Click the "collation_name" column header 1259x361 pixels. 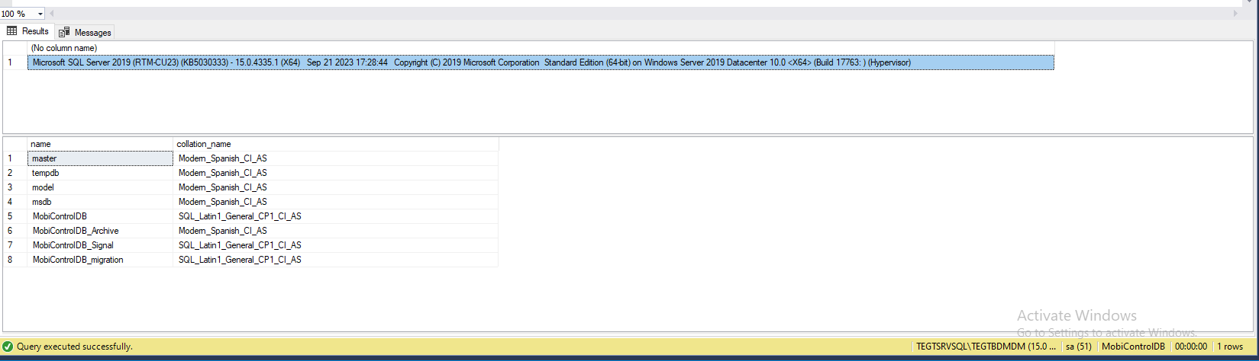336,144
